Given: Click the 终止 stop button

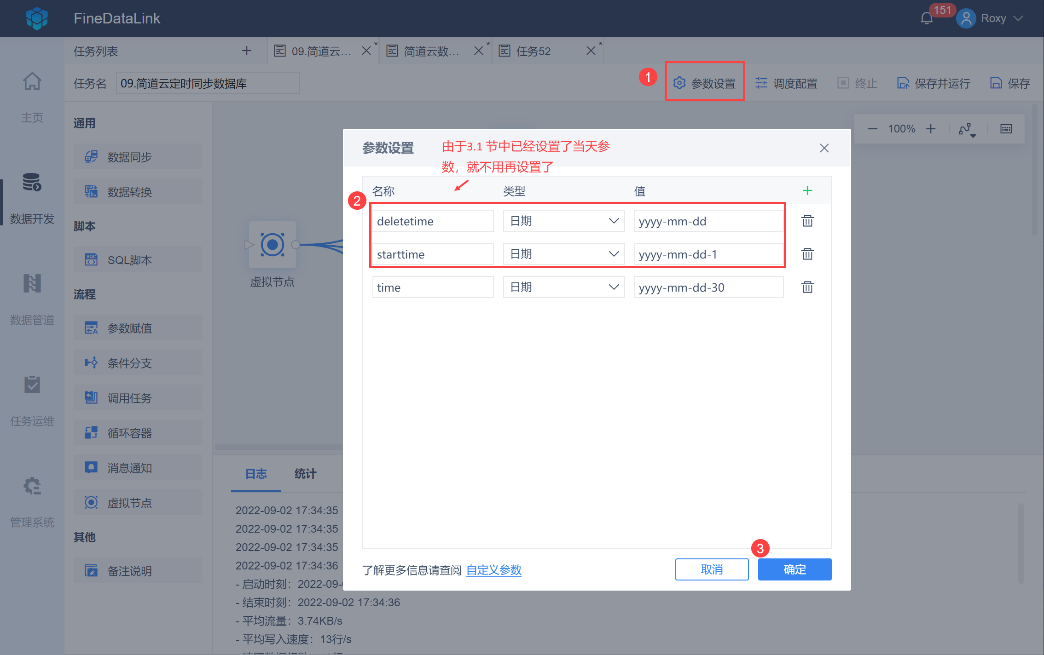Looking at the screenshot, I should coord(858,83).
